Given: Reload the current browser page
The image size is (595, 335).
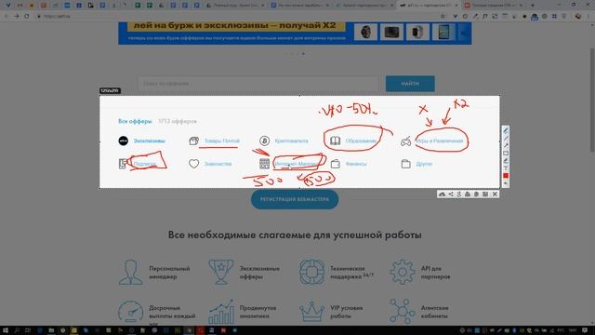Looking at the screenshot, I should tap(27, 17).
